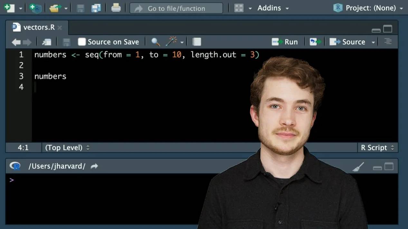Toggle the Source on Save checkbox
Image resolution: width=408 pixels, height=229 pixels.
tap(82, 42)
